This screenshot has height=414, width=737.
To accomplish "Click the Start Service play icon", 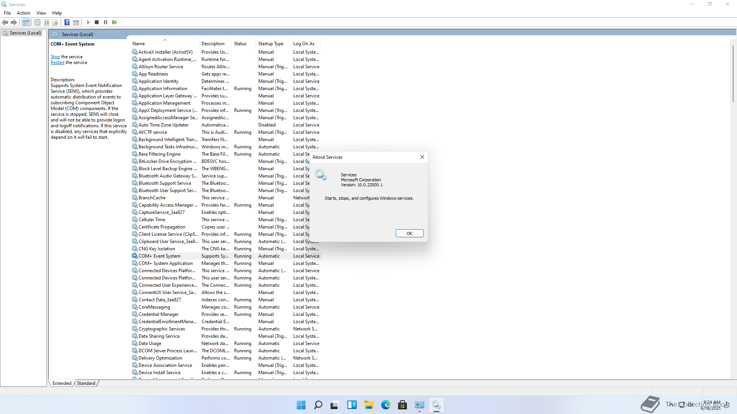I will coord(88,22).
